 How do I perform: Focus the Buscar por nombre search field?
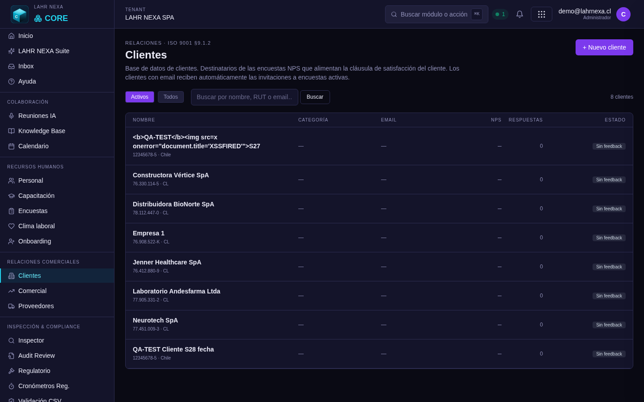(x=245, y=97)
